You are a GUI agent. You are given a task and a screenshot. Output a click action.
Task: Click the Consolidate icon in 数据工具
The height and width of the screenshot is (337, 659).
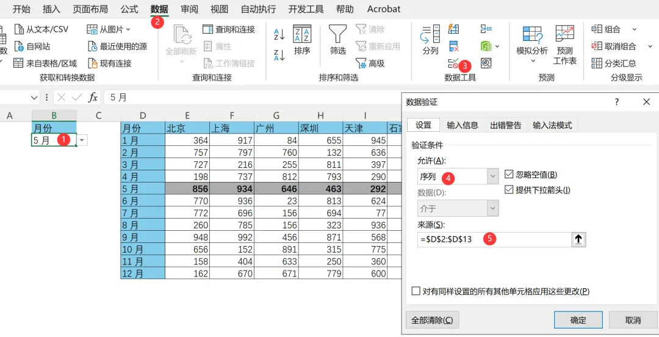486,29
